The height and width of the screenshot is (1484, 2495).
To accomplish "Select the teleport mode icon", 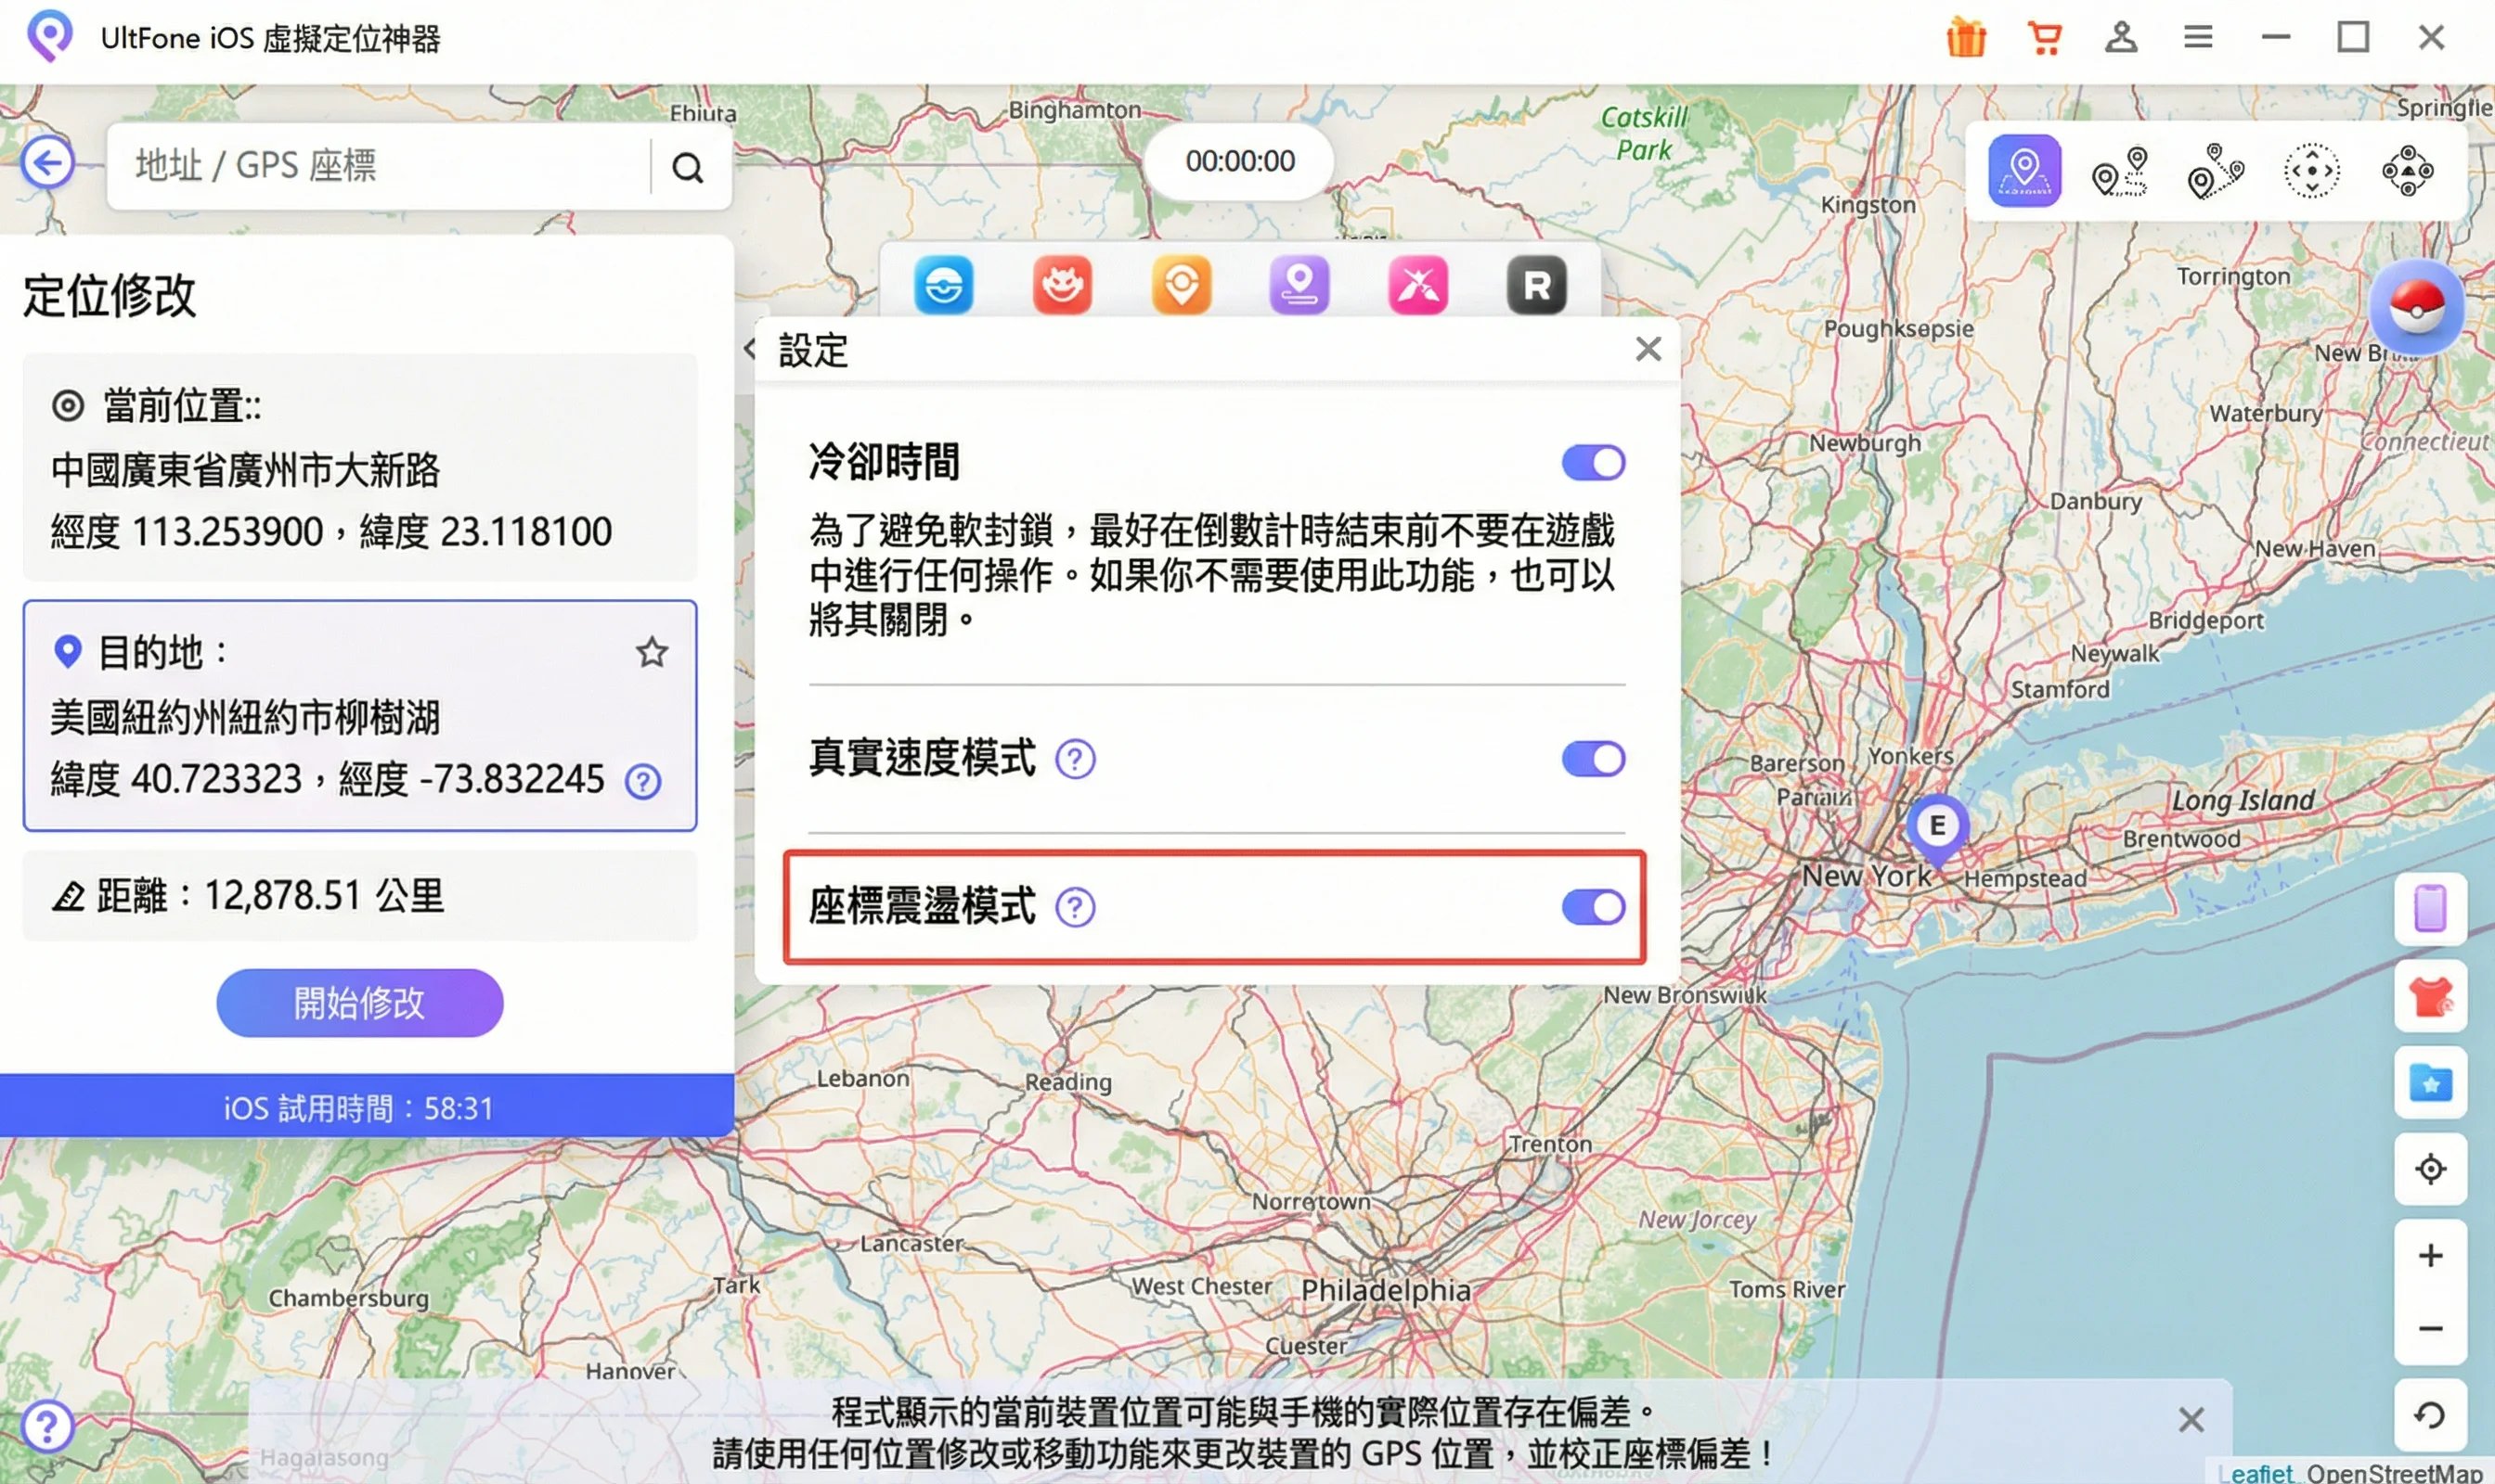I will coord(2024,171).
